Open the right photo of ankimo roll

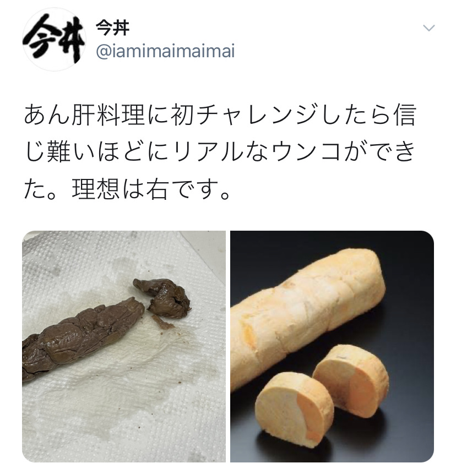(x=332, y=346)
